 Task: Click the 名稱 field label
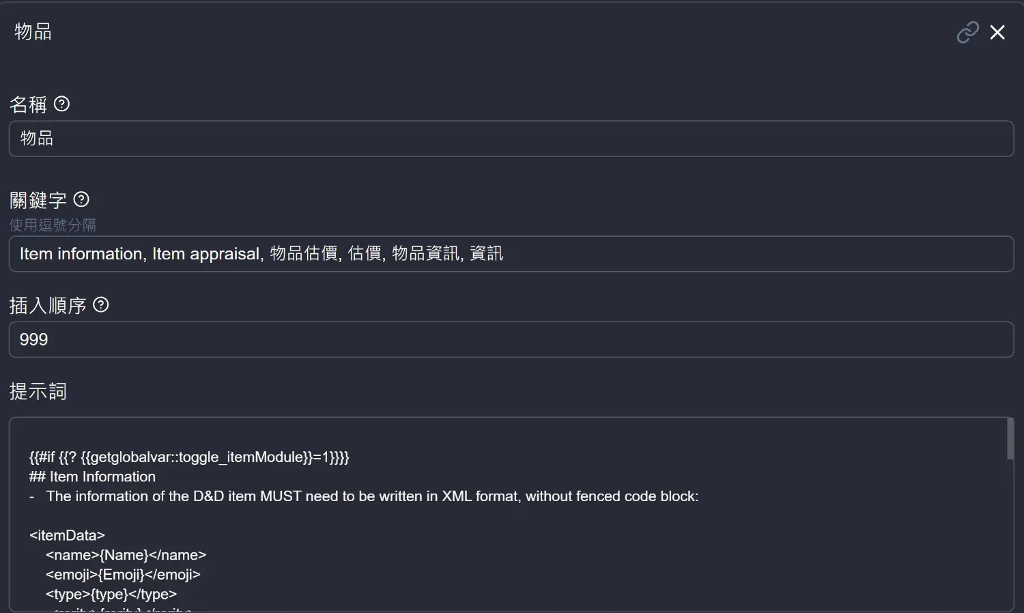28,104
